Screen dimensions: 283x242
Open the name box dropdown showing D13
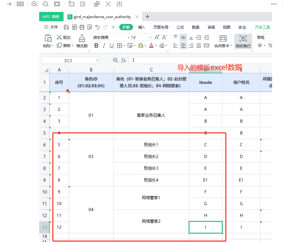tap(97, 60)
